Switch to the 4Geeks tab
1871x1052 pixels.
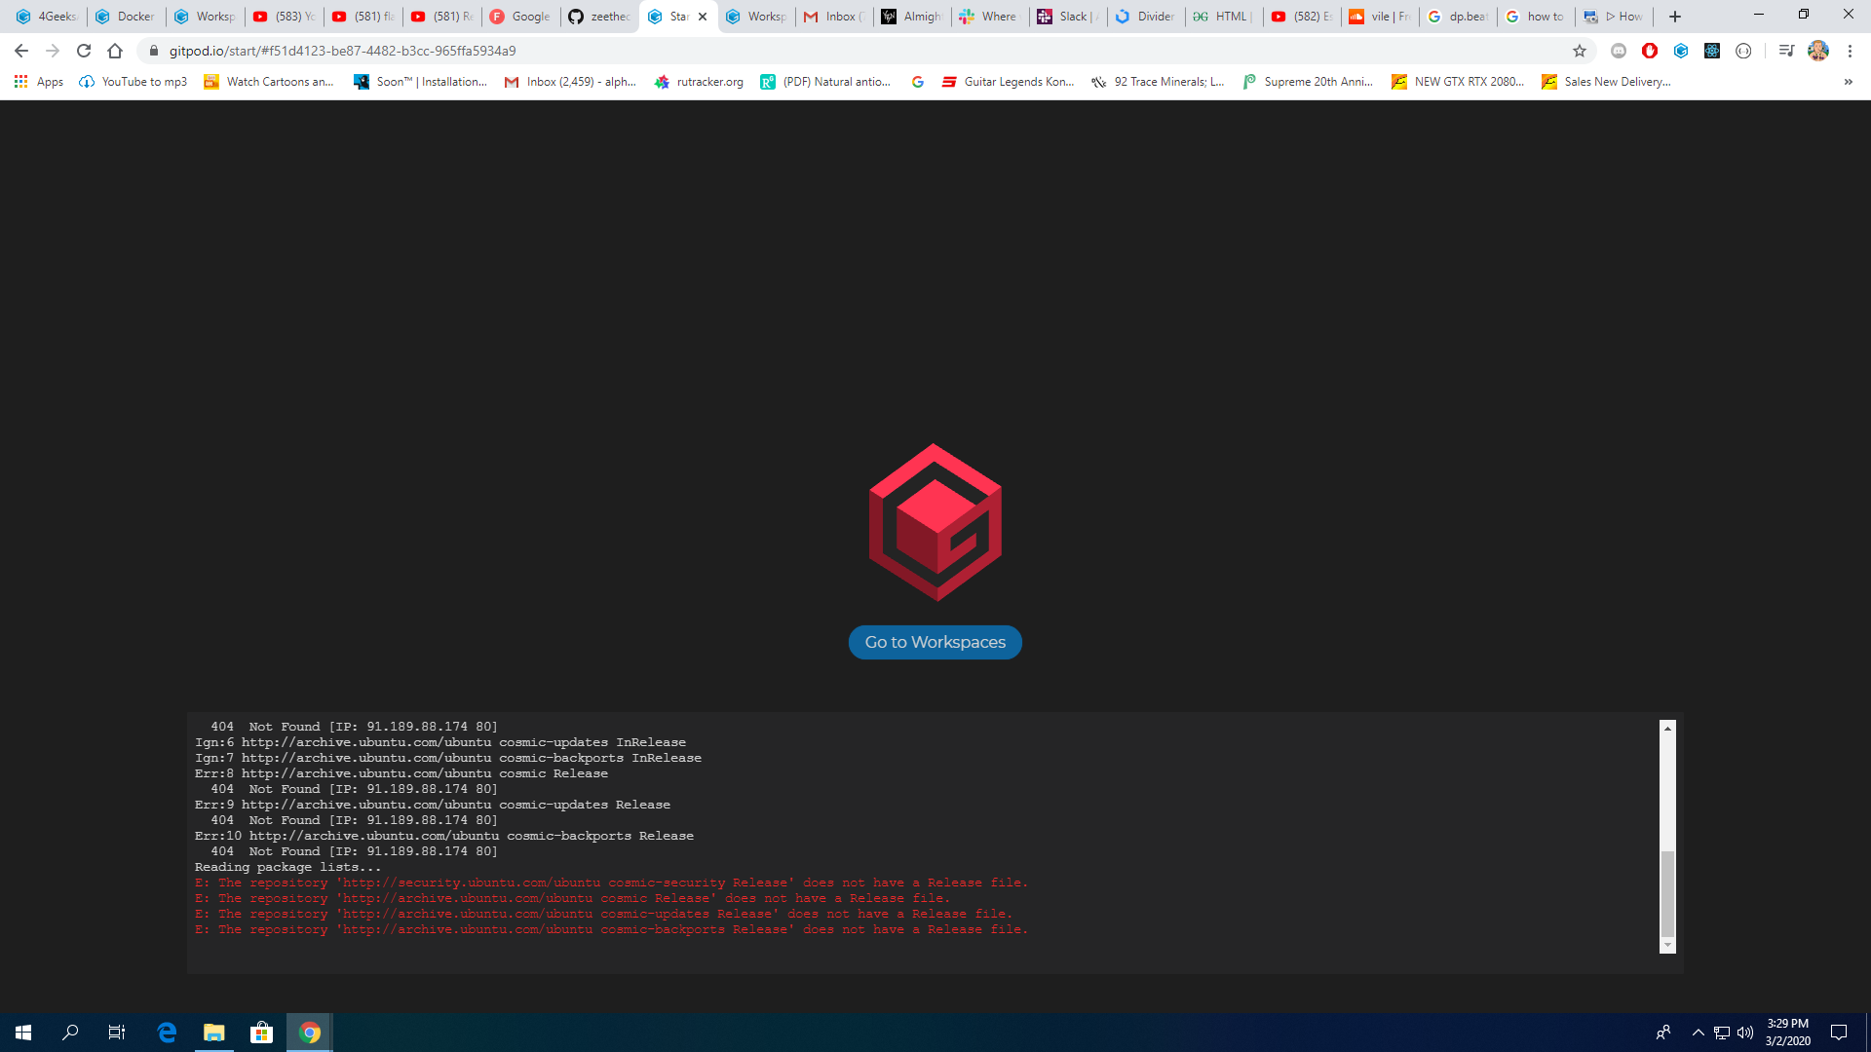tap(46, 17)
